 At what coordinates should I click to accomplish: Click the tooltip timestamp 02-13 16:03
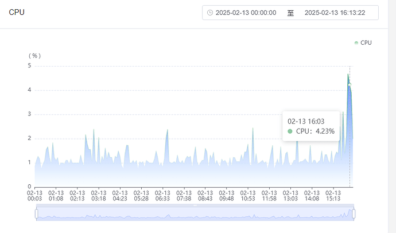pos(306,122)
